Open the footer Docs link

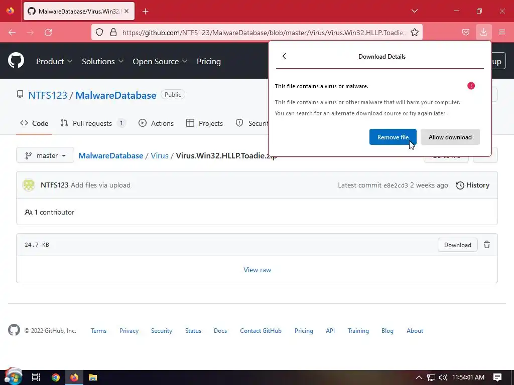coord(220,331)
